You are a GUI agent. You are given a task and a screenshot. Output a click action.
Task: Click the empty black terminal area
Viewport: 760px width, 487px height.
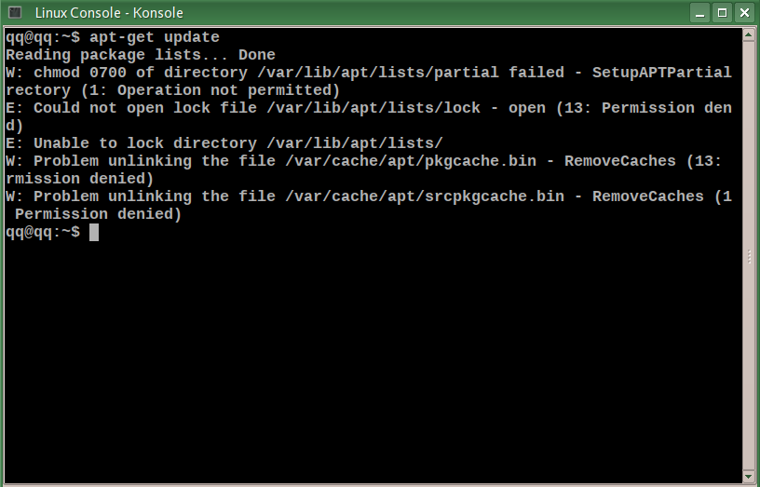[x=373, y=358]
